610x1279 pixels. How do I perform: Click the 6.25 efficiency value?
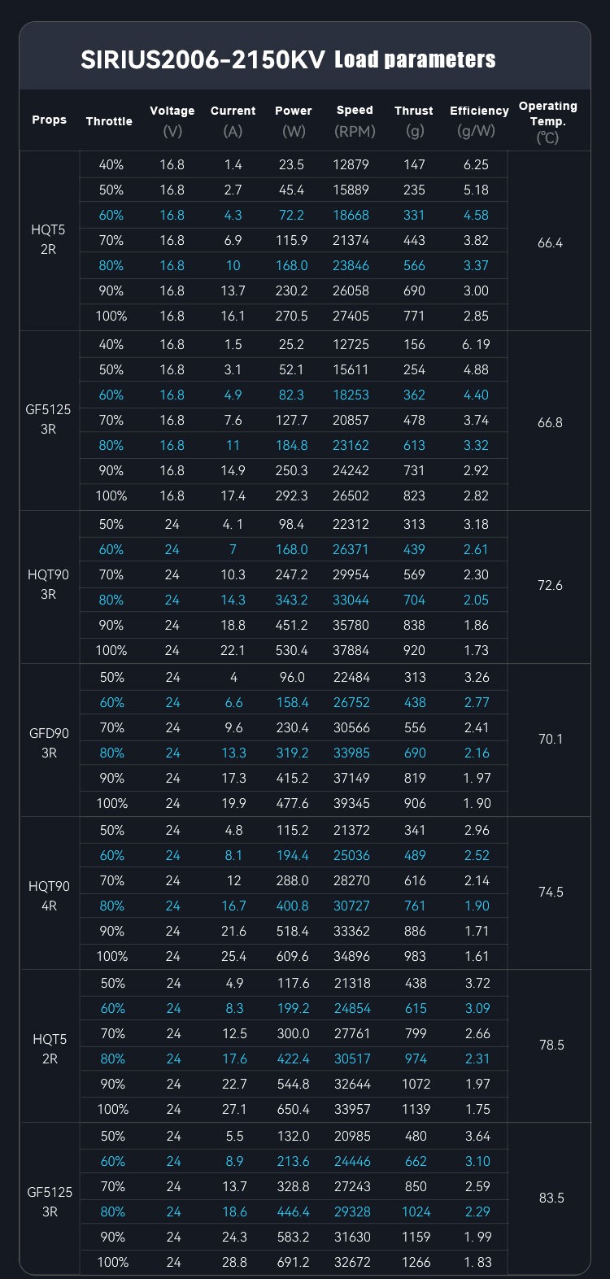476,164
